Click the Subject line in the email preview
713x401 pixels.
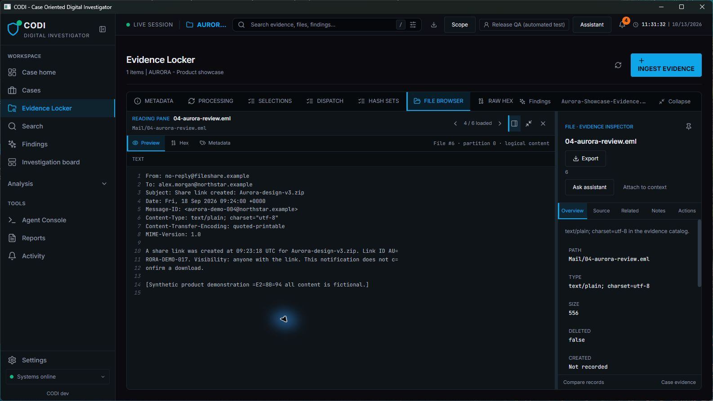[225, 193]
